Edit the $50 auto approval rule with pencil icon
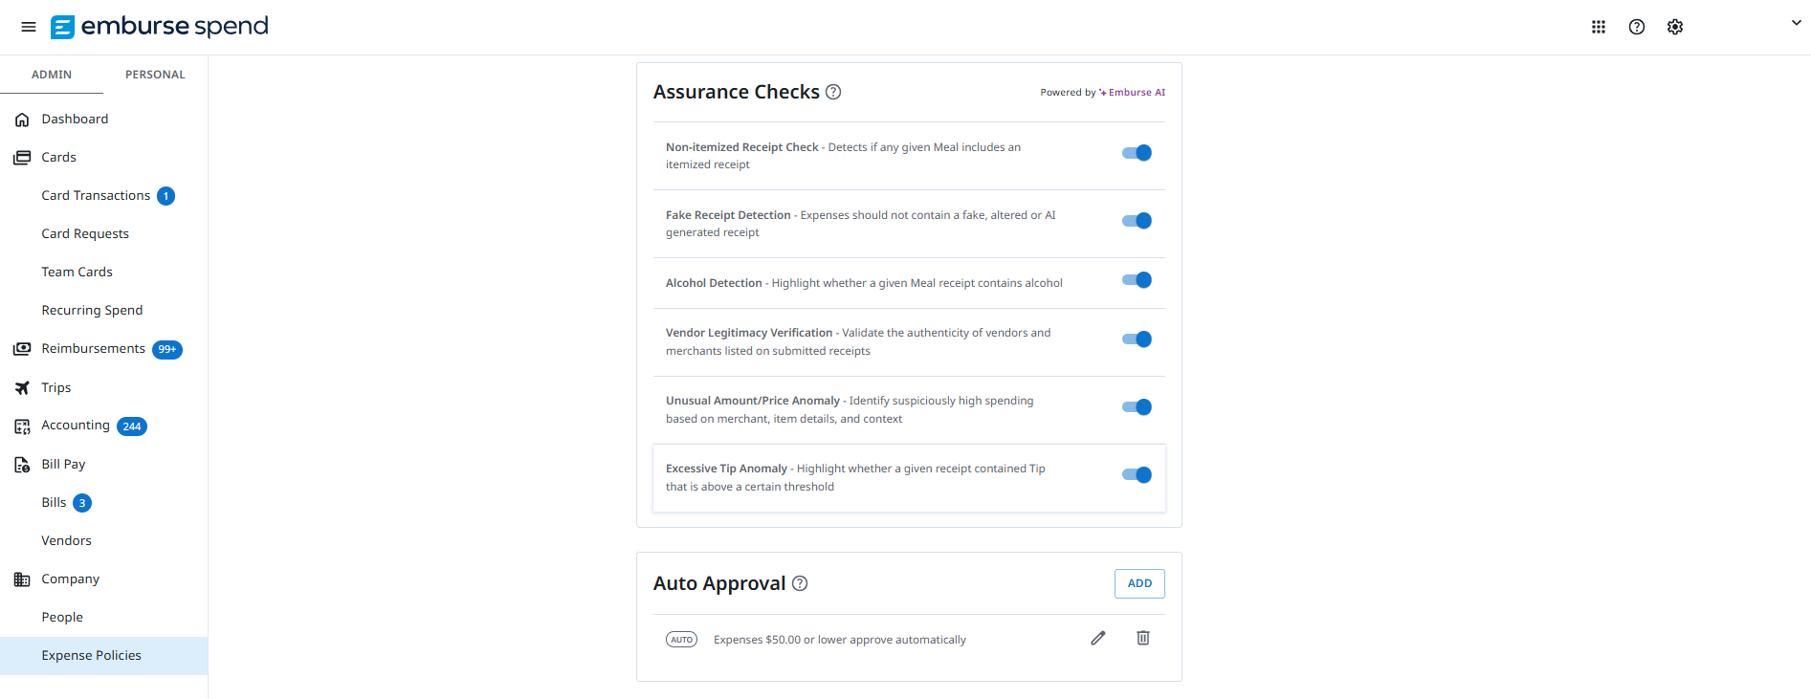The height and width of the screenshot is (699, 1811). [x=1097, y=638]
